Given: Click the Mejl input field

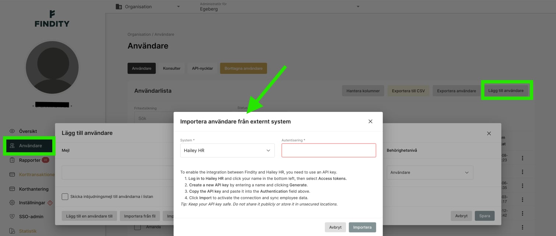Looking at the screenshot, I should point(118,173).
